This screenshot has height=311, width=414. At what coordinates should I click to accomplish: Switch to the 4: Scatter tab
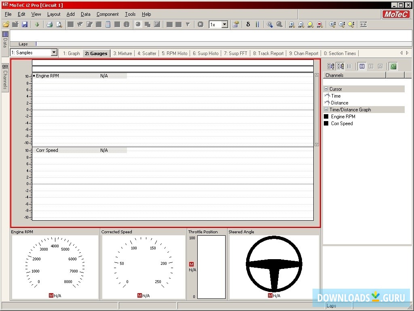point(147,53)
